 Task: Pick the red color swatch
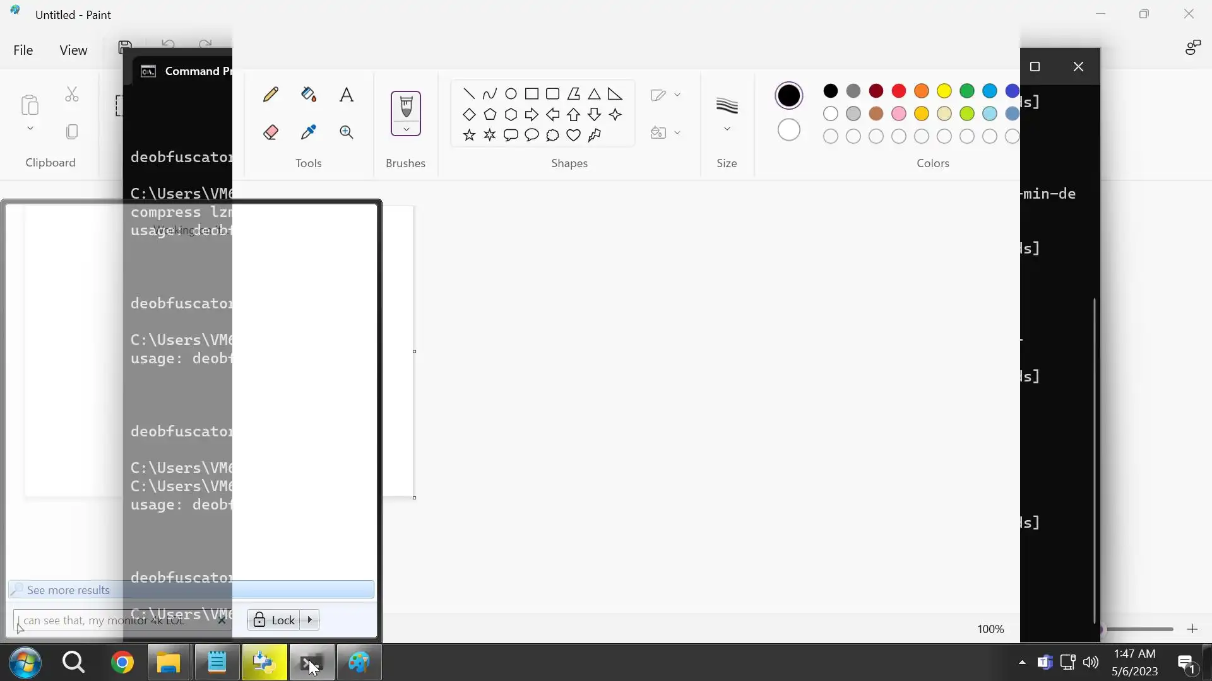(x=899, y=91)
